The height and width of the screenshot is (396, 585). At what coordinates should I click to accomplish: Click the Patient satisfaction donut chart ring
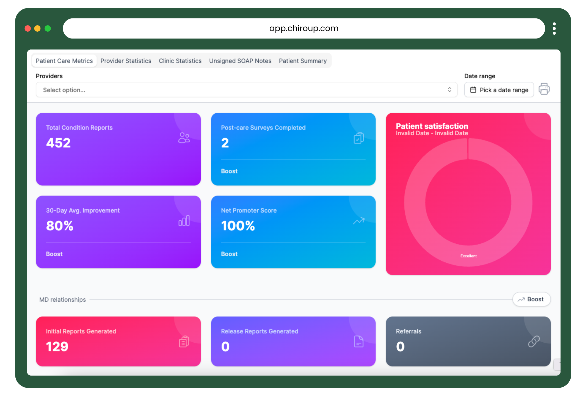415,203
